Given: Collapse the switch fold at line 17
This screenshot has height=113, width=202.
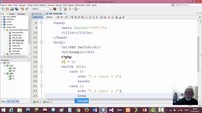Looking at the screenshot, I should point(41,67).
